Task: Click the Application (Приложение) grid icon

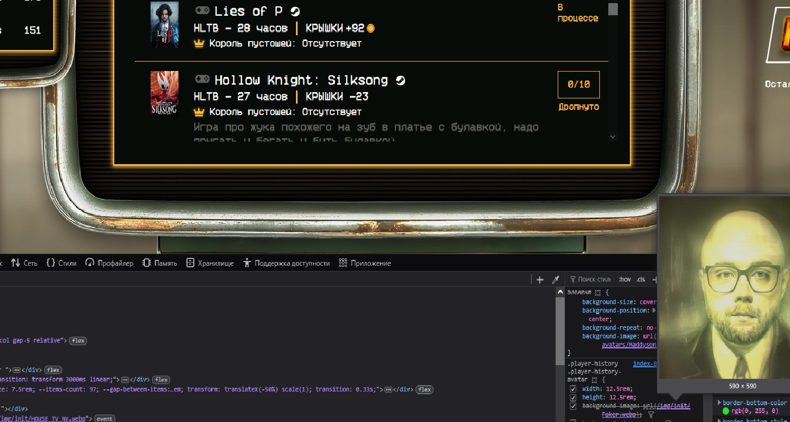Action: pyautogui.click(x=343, y=263)
